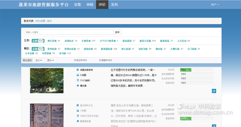
Task: Open the 评价成果 sub-tab
Action: tap(40, 21)
